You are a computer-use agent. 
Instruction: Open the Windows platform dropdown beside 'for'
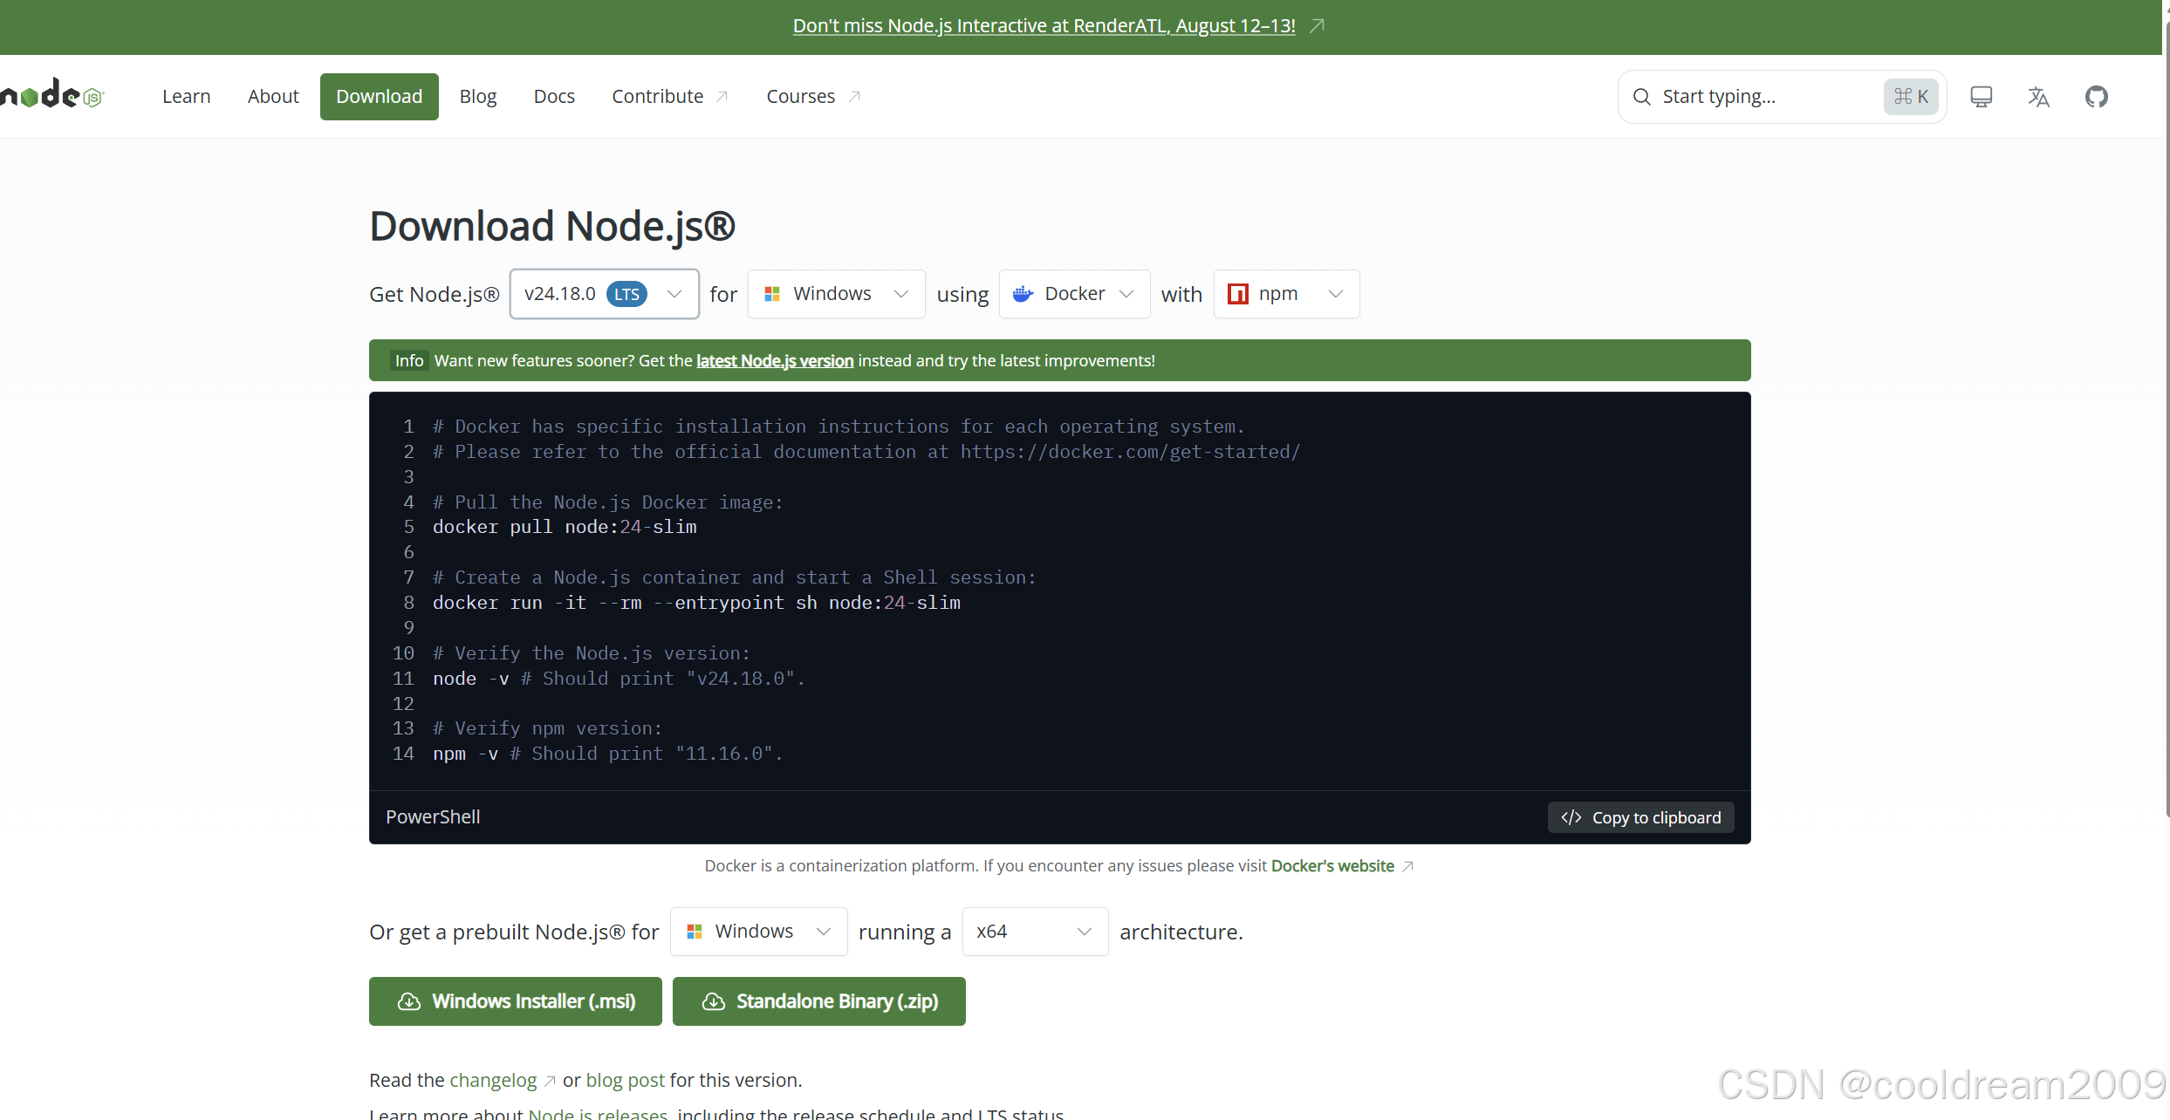[836, 294]
